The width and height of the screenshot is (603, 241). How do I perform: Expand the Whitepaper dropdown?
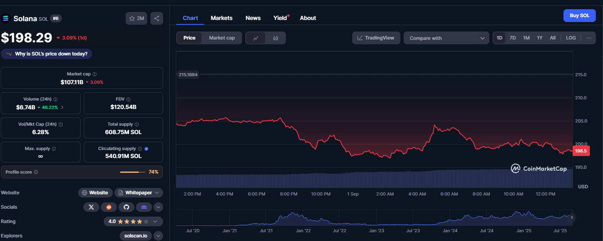(138, 193)
